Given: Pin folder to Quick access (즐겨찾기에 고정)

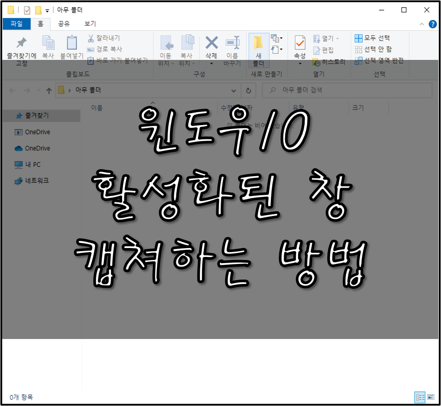Looking at the screenshot, I should [21, 51].
